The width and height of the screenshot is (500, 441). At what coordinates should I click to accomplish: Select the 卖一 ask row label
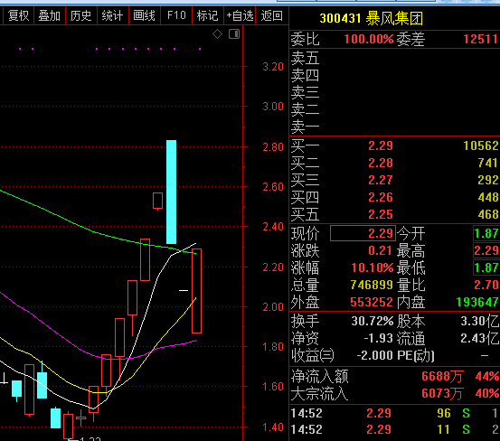point(305,127)
